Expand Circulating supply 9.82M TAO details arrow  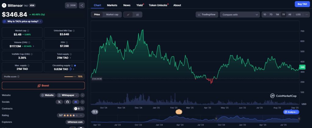(x=74, y=69)
